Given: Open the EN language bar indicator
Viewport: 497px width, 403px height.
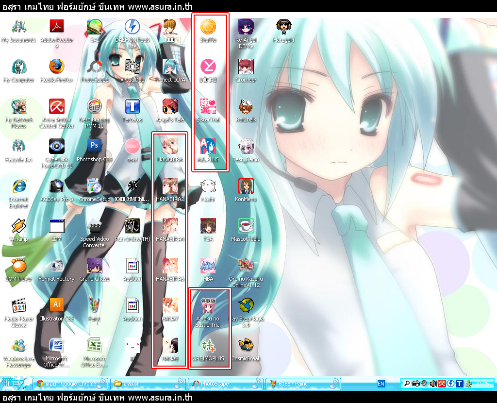Looking at the screenshot, I should (x=381, y=384).
